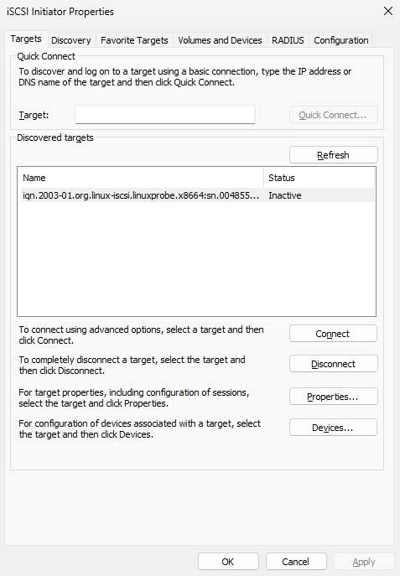This screenshot has height=576, width=400.
Task: Switch to the Discovery tab
Action: pyautogui.click(x=71, y=40)
